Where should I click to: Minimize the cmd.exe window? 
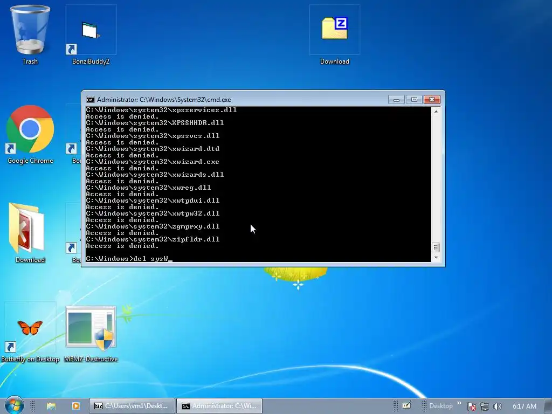click(396, 100)
